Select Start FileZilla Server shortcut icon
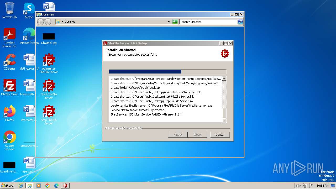 pos(49,89)
